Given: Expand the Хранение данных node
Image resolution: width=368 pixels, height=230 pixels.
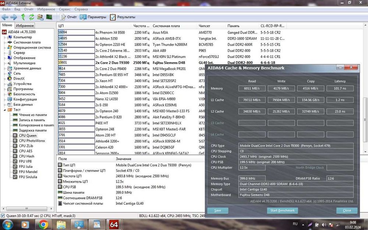Looking at the screenshot, I should coord(4,68).
